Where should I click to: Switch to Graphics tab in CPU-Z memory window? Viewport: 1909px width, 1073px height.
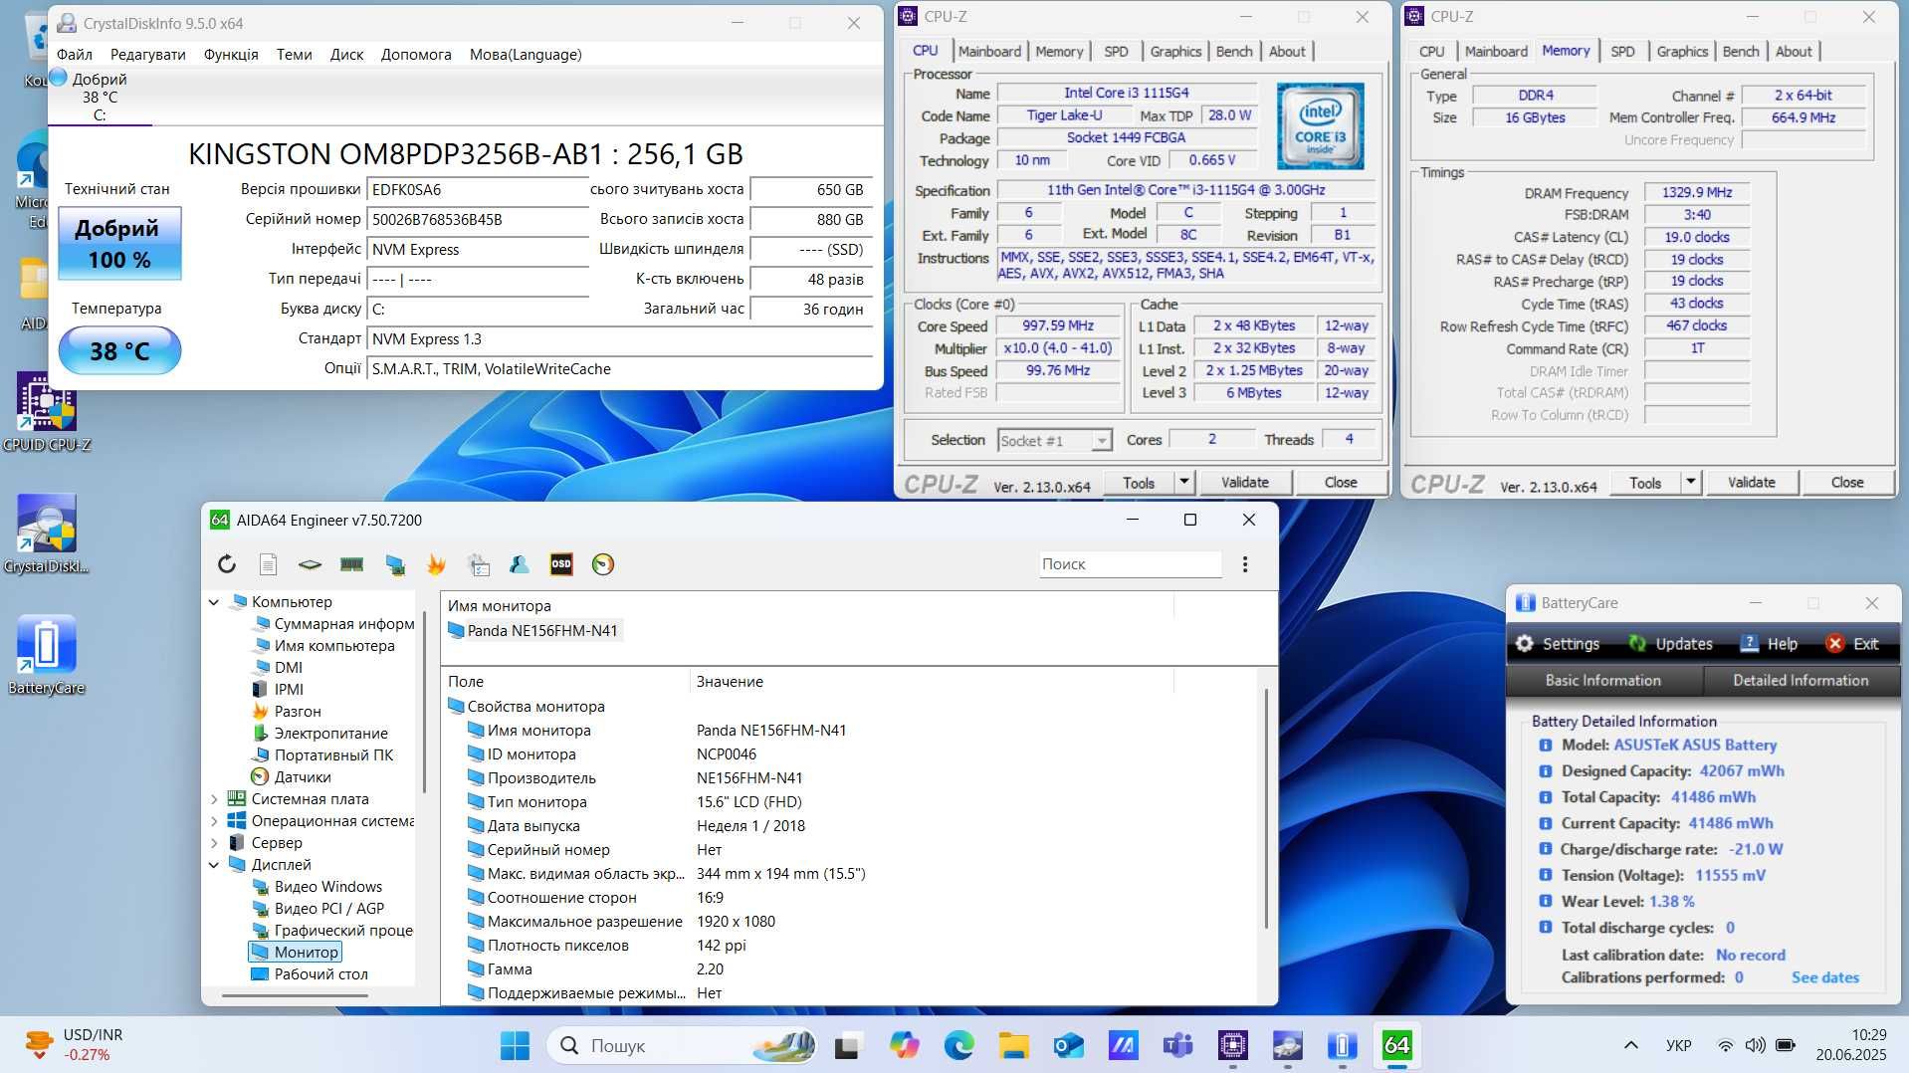1682,51
